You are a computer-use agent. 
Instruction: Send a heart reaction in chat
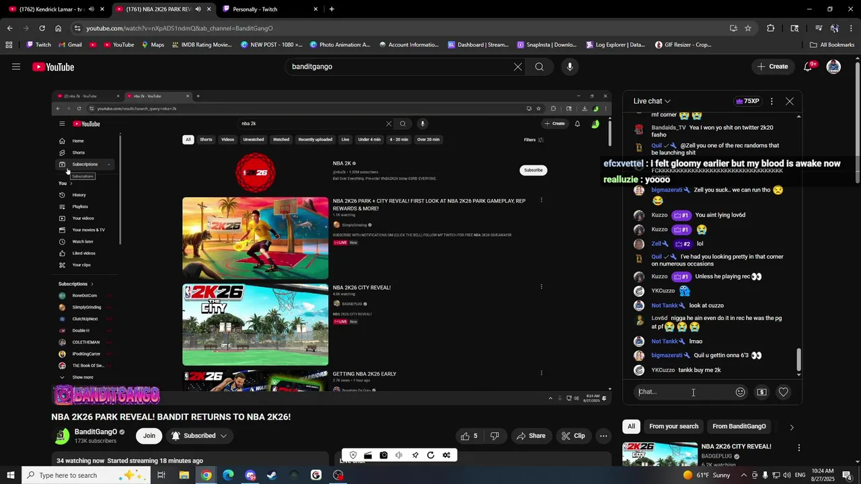783,392
